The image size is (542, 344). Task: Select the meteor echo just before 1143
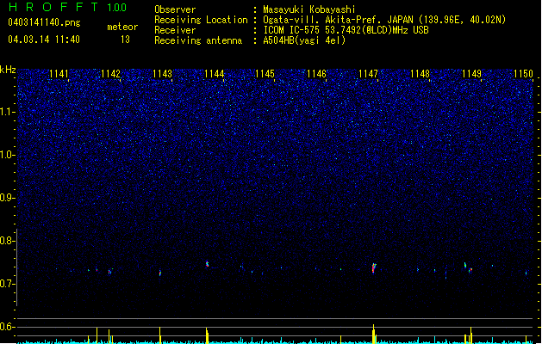tap(160, 273)
